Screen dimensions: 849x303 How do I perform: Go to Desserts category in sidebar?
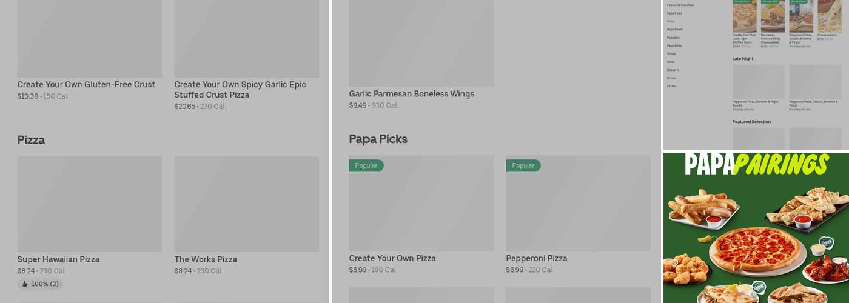(x=673, y=70)
